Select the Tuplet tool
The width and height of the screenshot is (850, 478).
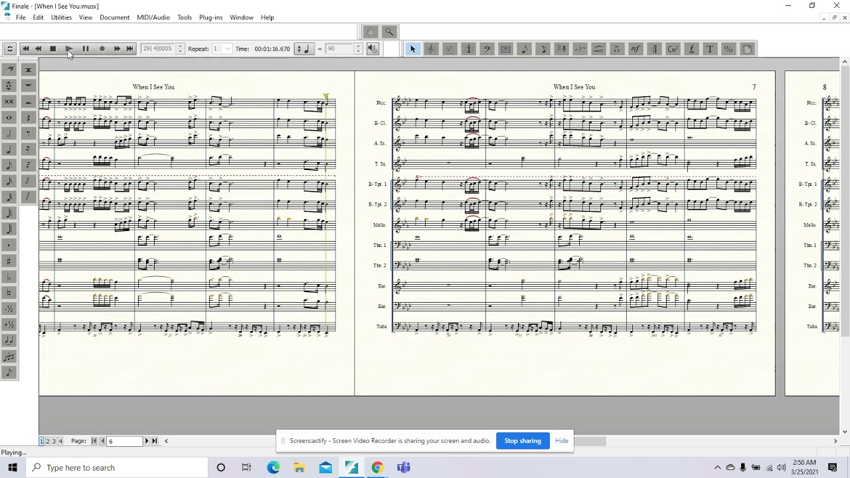click(580, 48)
